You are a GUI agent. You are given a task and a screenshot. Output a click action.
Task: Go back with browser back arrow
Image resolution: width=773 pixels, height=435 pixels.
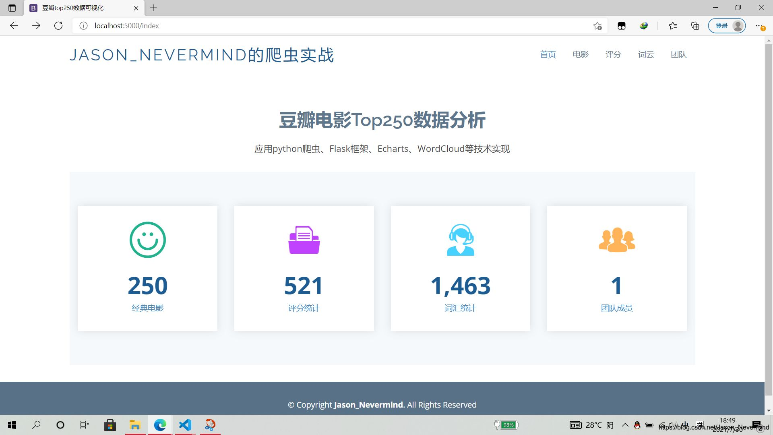(14, 26)
